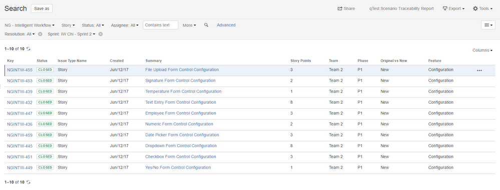The height and width of the screenshot is (190, 500).
Task: Sort by the Phase column header
Action: coord(362,61)
